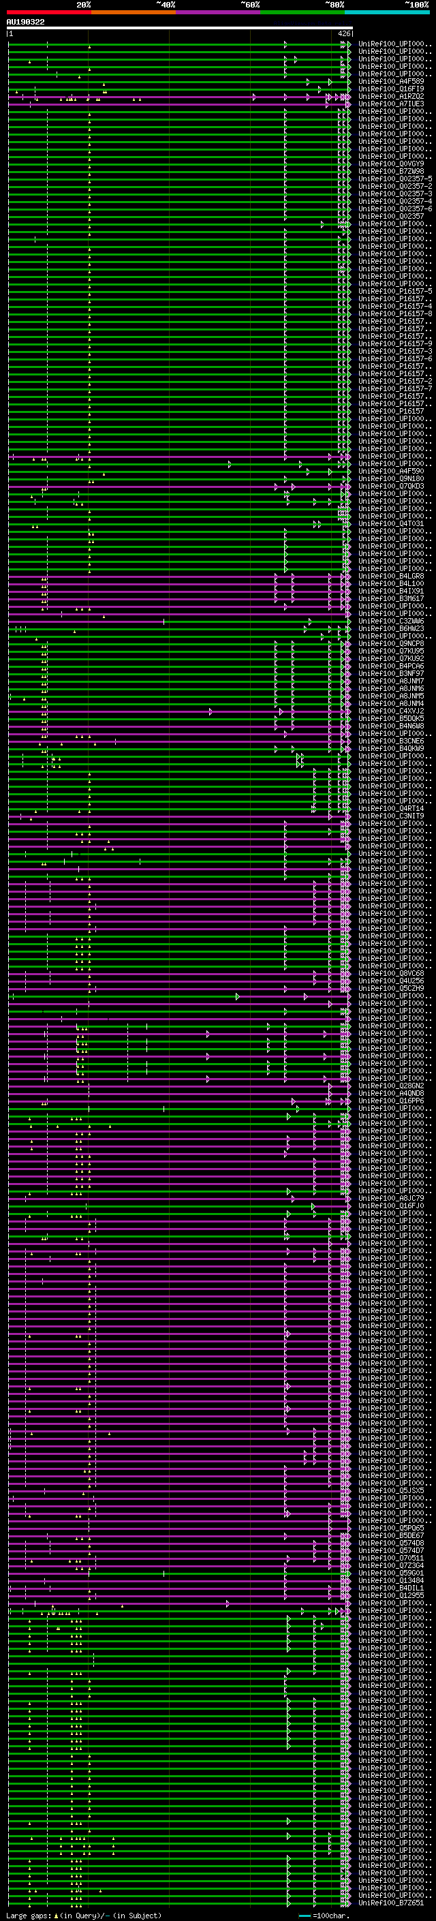The height and width of the screenshot is (1921, 436).
Task: Choose sequence UniRef100_C3NIT9
Action: pos(391,816)
